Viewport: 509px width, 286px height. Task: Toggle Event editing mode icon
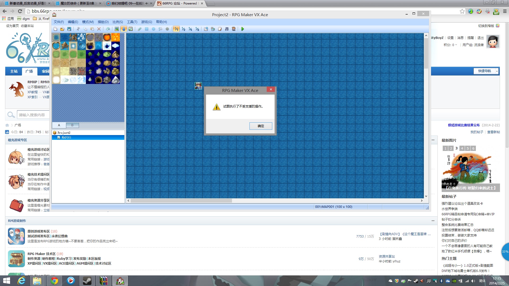[124, 29]
